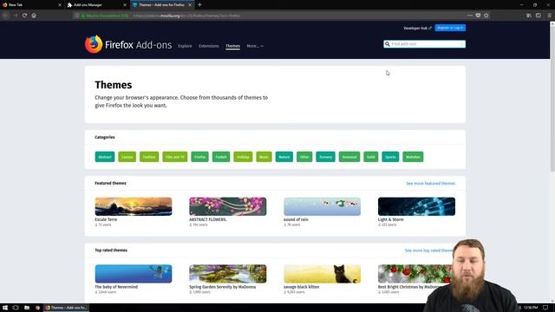Open the notification center icon
Viewport: 555px width, 312px height.
click(545, 308)
